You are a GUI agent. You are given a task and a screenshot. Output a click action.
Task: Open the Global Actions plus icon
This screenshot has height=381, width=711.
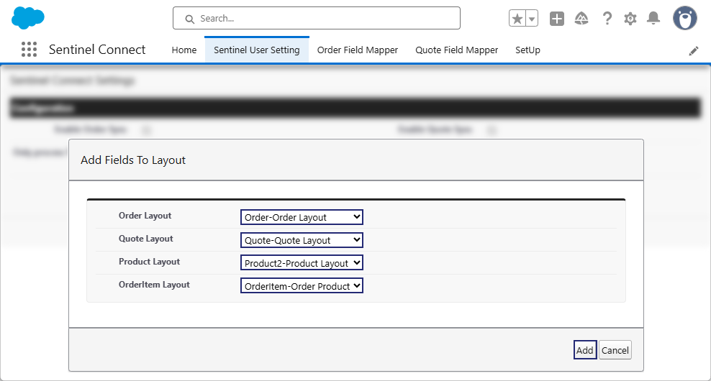tap(557, 19)
